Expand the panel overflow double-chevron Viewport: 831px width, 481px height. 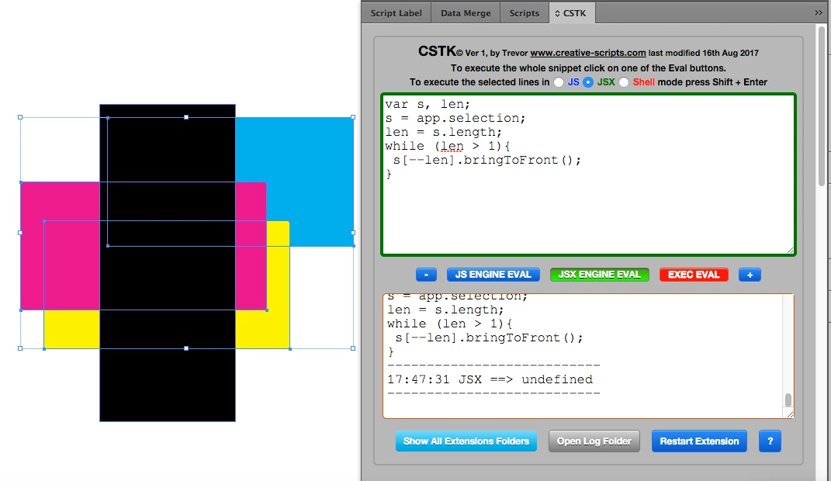point(819,12)
